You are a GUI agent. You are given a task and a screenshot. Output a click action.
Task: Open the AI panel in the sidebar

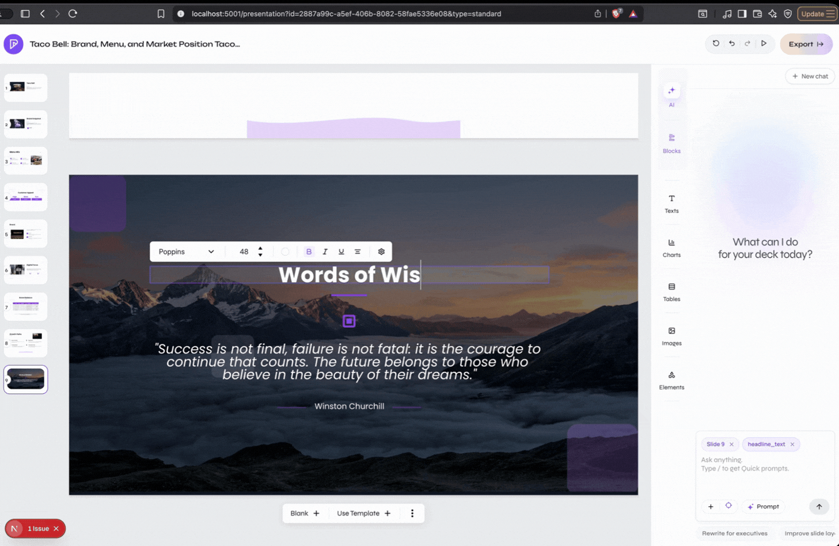pos(671,96)
